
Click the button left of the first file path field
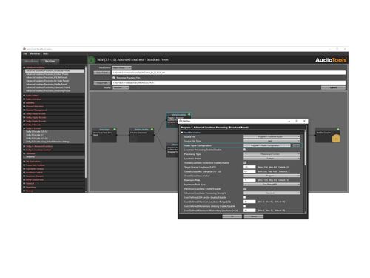tap(102, 73)
